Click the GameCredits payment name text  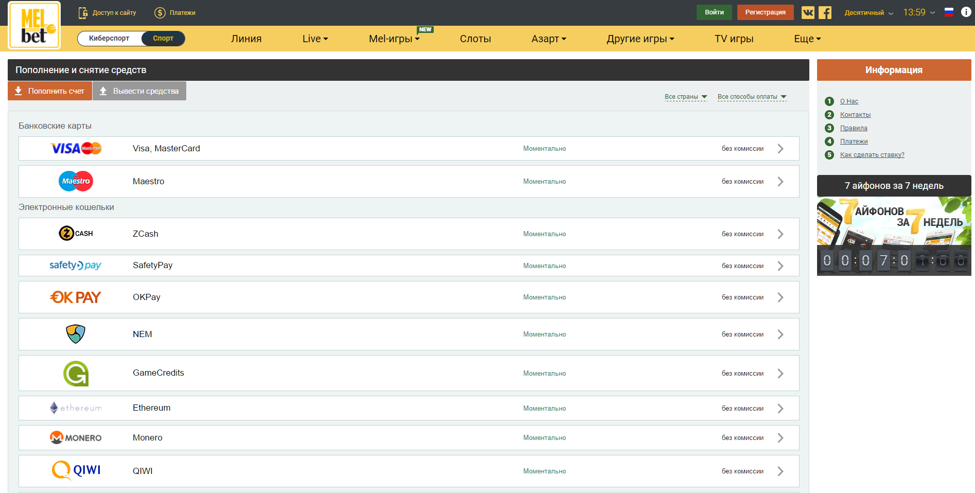click(158, 373)
